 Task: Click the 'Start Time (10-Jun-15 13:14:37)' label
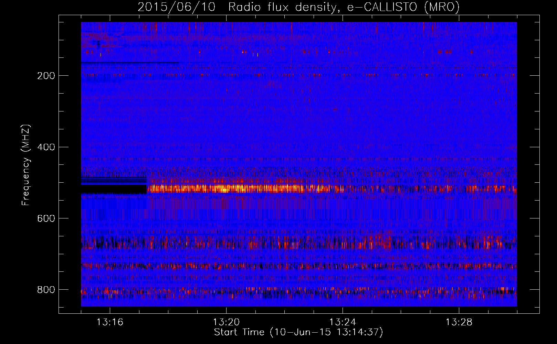(x=298, y=332)
